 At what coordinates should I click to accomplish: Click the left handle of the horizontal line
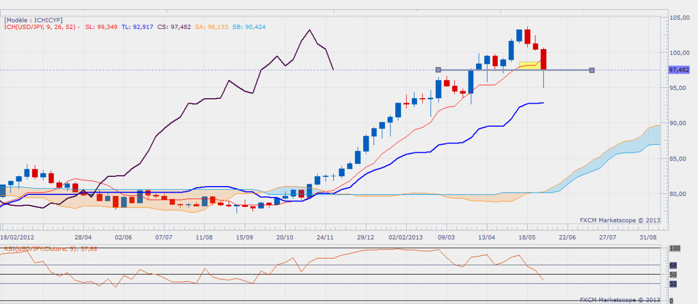pyautogui.click(x=438, y=70)
